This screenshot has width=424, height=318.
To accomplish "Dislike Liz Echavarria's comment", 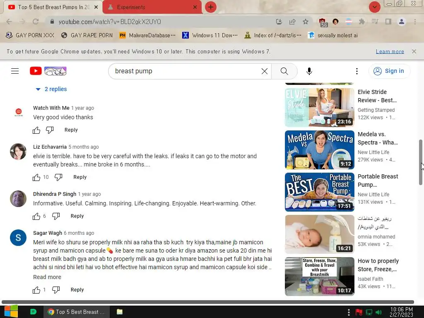I will pos(58,177).
